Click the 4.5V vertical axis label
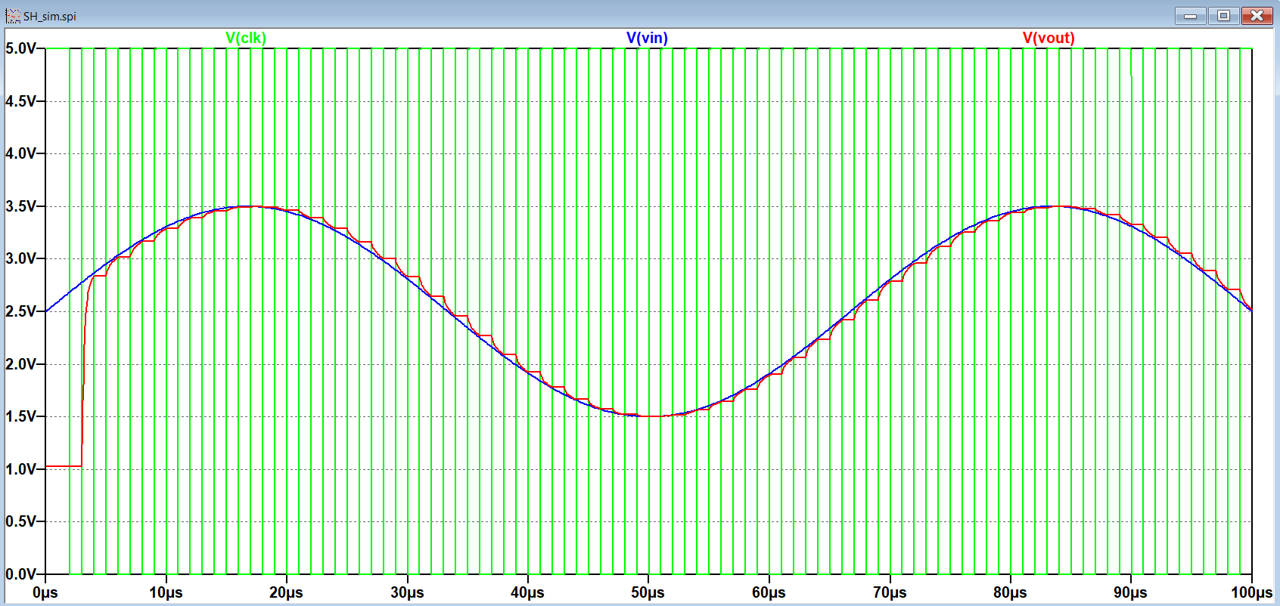Screen dimensions: 1280x606 coord(20,101)
